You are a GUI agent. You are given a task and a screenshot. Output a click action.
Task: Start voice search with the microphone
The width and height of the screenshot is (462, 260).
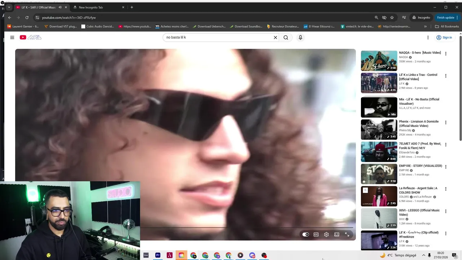300,38
